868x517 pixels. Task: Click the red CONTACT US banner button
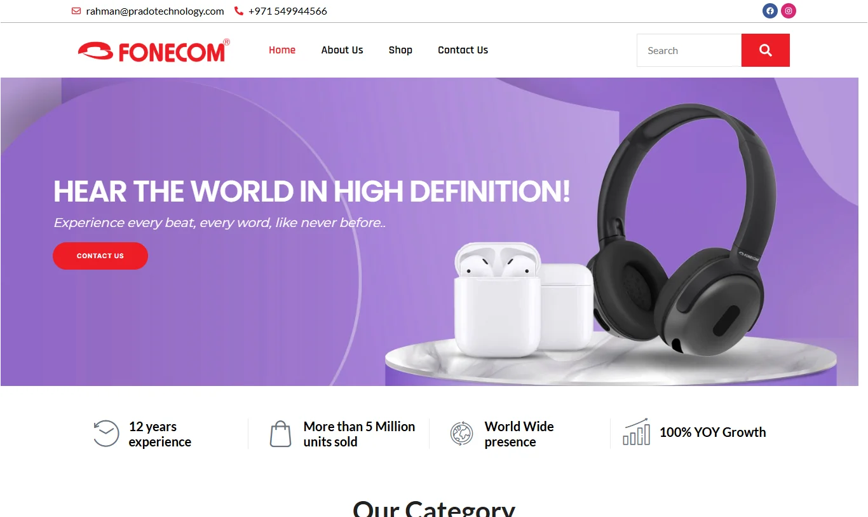pyautogui.click(x=100, y=256)
